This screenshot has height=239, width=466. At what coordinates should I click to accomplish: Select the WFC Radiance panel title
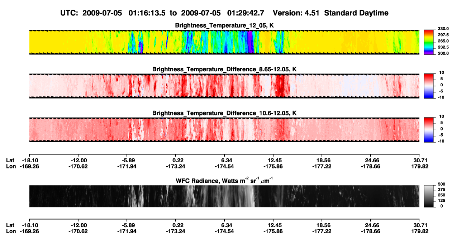coord(224,180)
